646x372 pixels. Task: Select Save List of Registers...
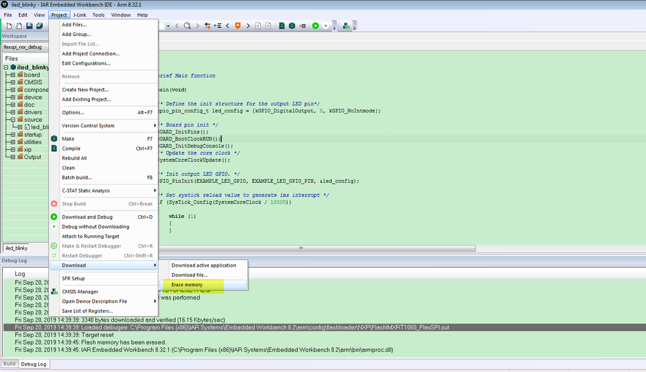click(x=103, y=311)
